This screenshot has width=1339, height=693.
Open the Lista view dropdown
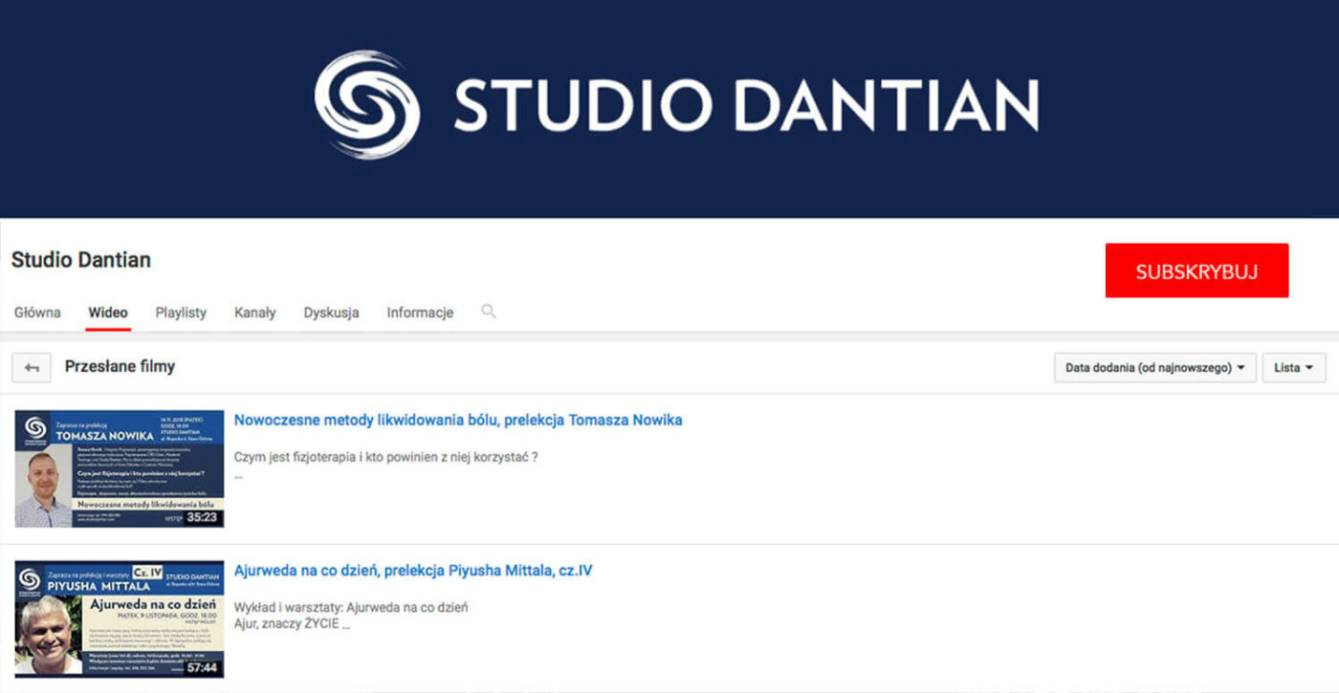pos(1293,367)
